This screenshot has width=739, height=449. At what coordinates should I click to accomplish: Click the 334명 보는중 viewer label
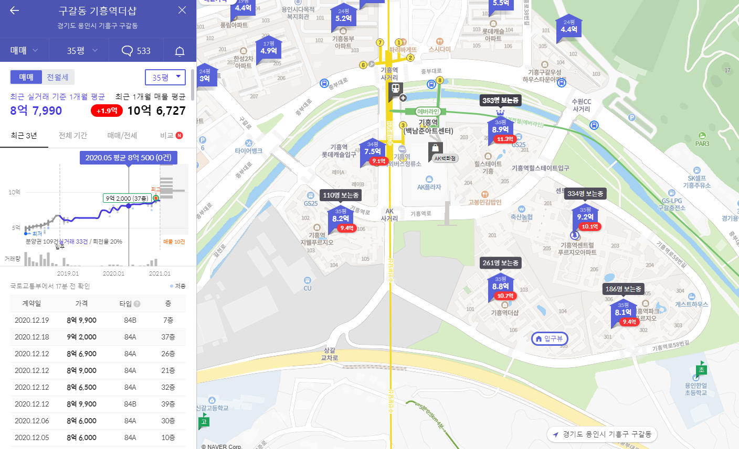585,193
